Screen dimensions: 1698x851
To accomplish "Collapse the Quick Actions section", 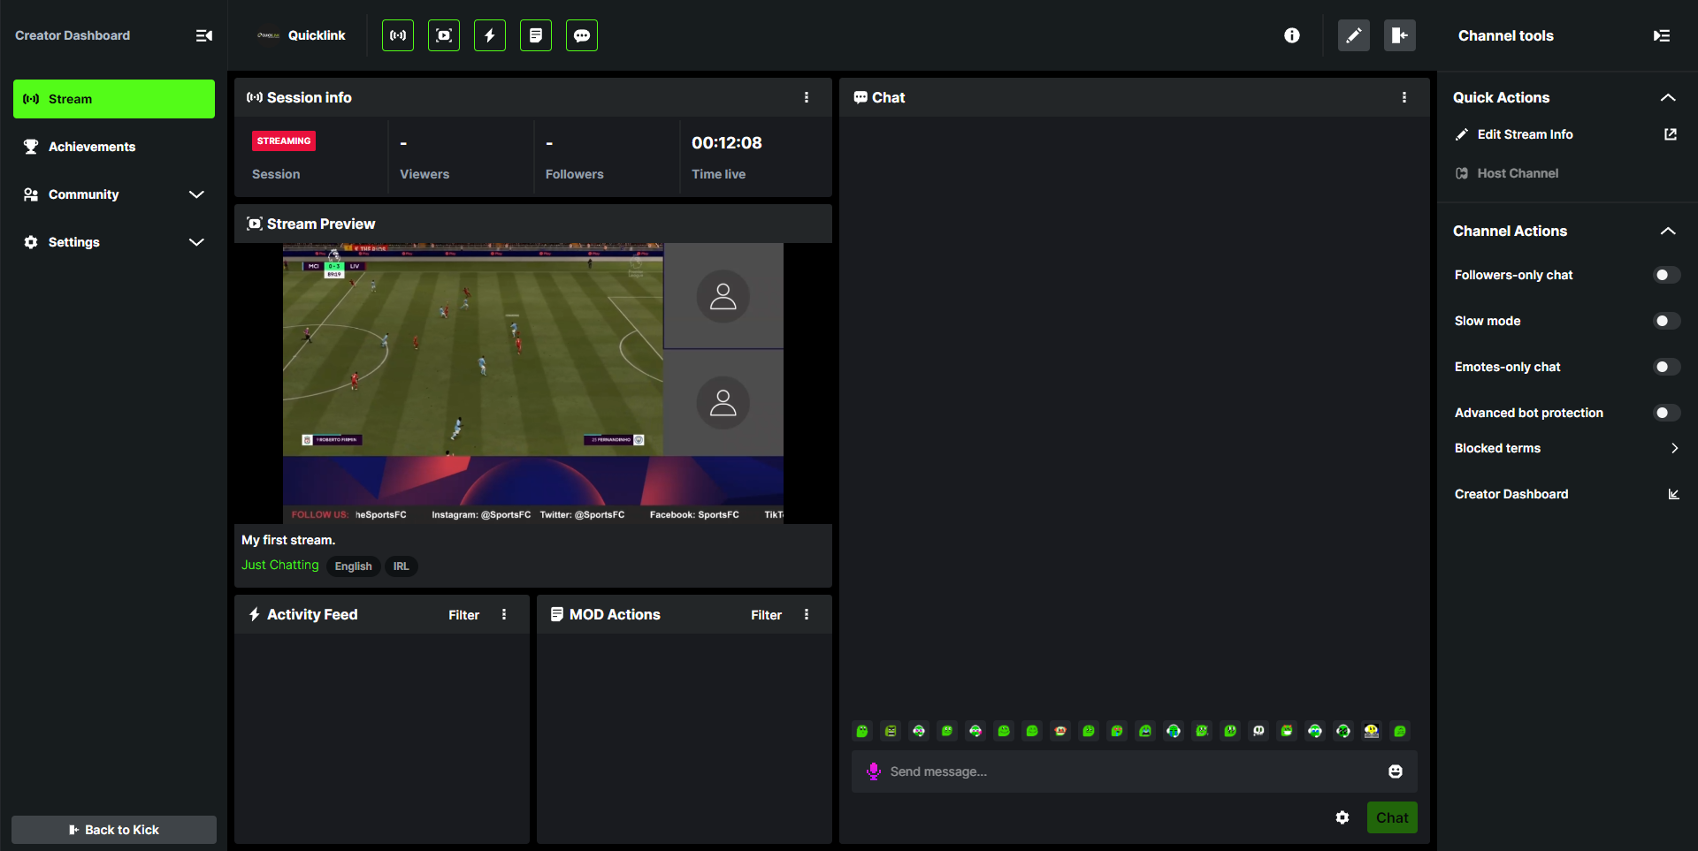I will (x=1668, y=97).
